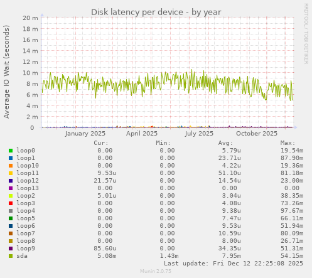Select the loop9 legend label

pyautogui.click(x=26, y=249)
